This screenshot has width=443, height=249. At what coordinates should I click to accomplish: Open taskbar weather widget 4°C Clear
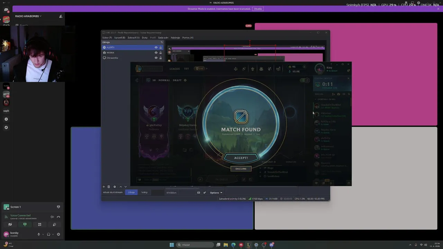point(8,245)
